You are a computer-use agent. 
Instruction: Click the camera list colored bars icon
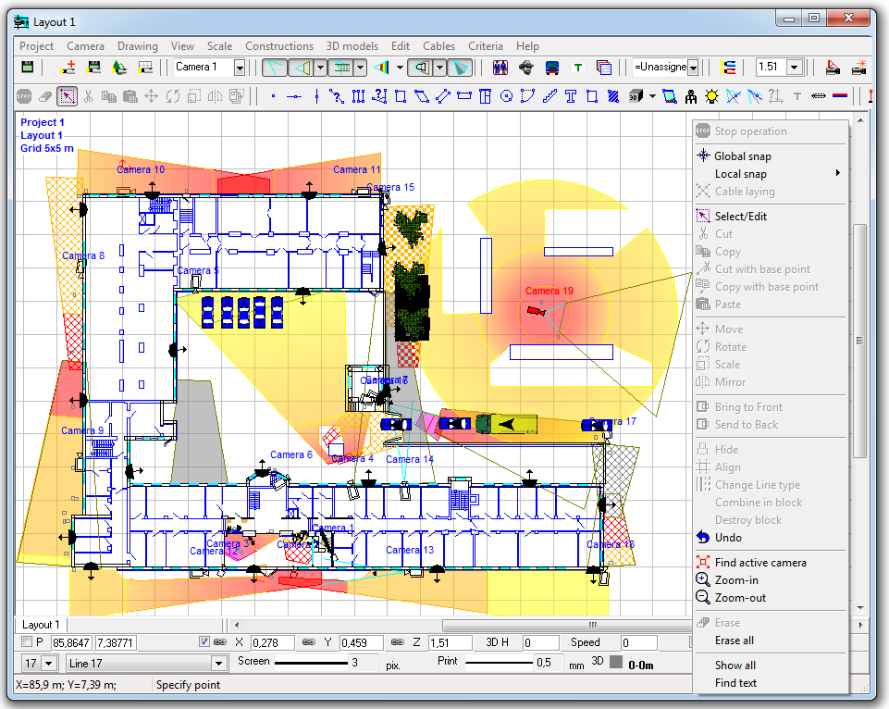point(728,68)
